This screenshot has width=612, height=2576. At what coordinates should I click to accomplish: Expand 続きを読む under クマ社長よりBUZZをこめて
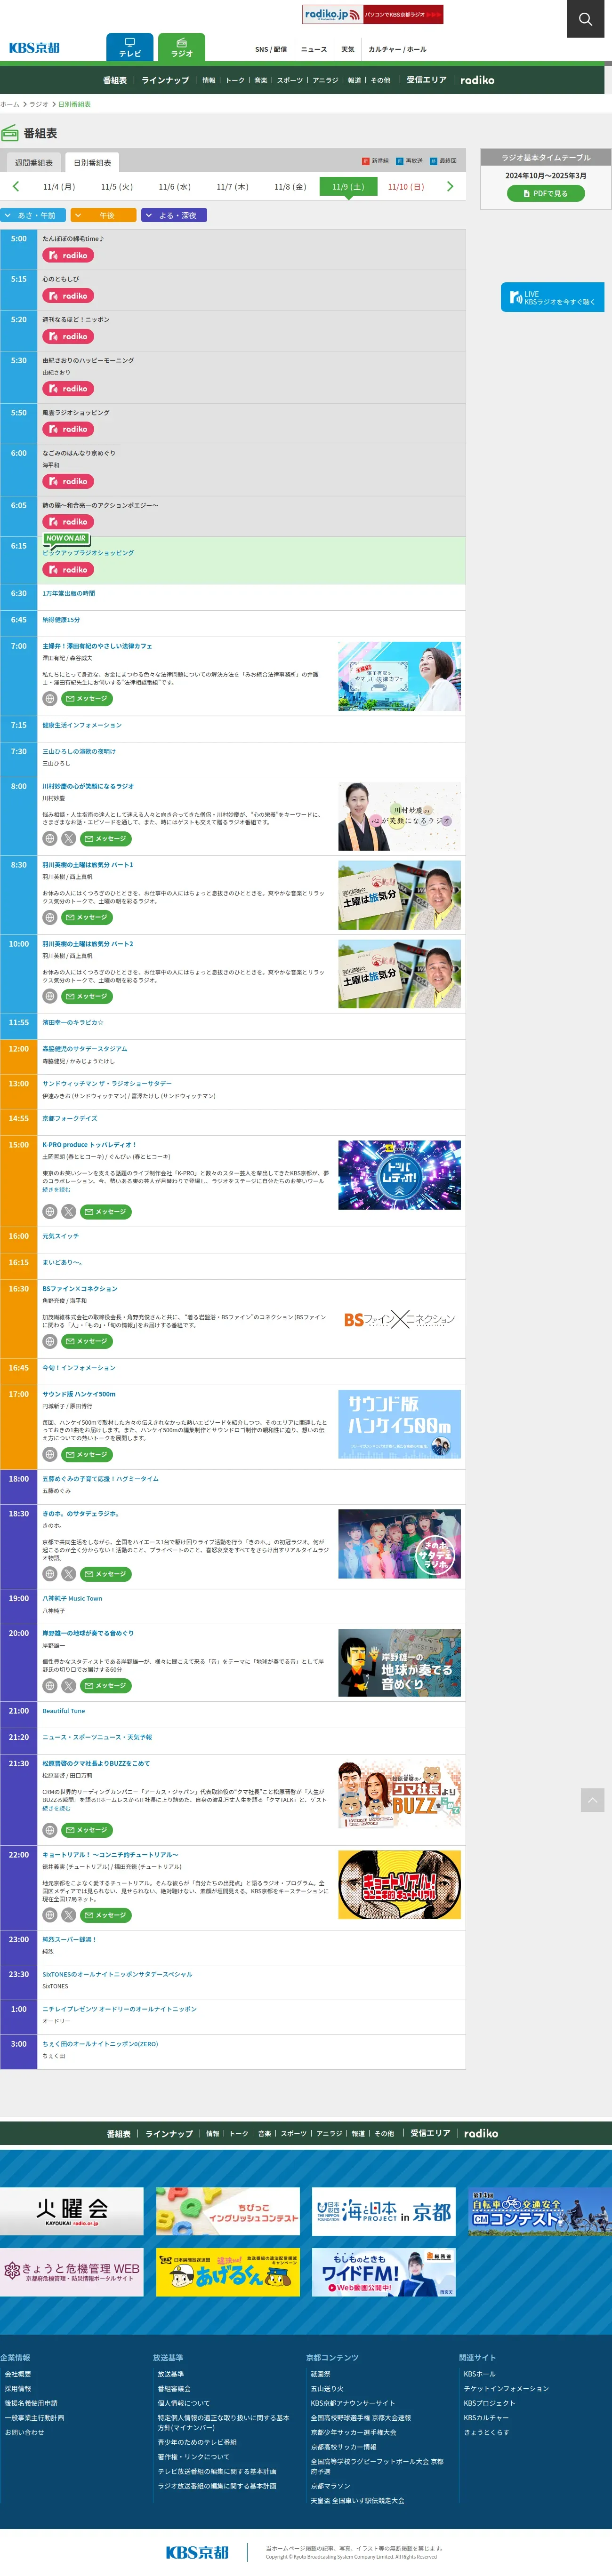(x=56, y=1809)
